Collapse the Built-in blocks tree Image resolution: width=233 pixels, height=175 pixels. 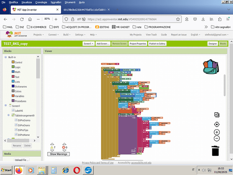(x=6, y=57)
